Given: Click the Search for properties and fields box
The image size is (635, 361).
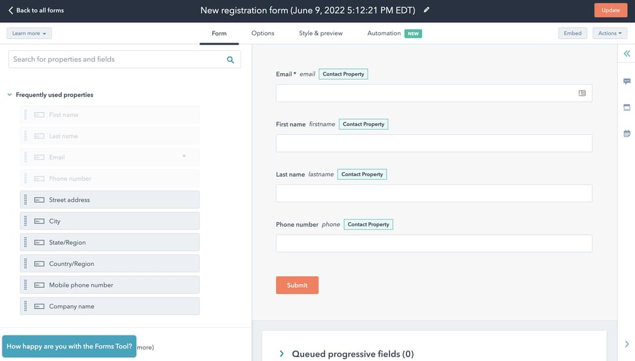Looking at the screenshot, I should click(x=125, y=59).
